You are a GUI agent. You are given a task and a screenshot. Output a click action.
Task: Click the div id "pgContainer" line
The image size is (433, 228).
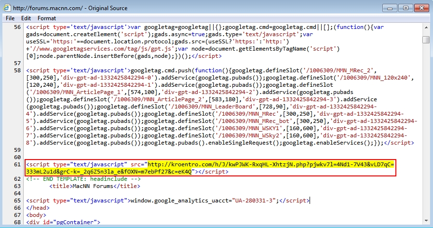coord(63,222)
